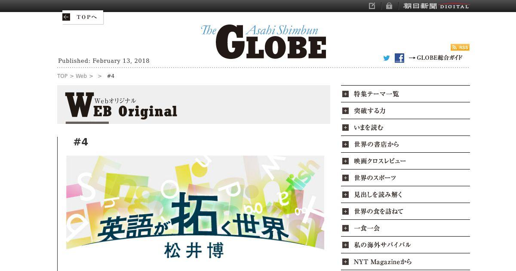516x271 pixels.
Task: Open the 特集テーマ一覧 menu item
Action: click(x=405, y=94)
